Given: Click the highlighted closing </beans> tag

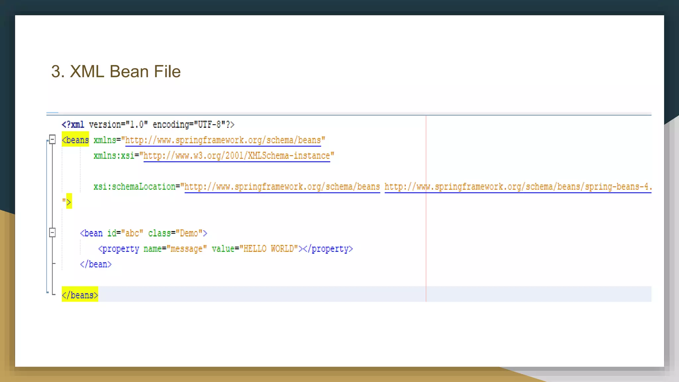Looking at the screenshot, I should tap(80, 295).
